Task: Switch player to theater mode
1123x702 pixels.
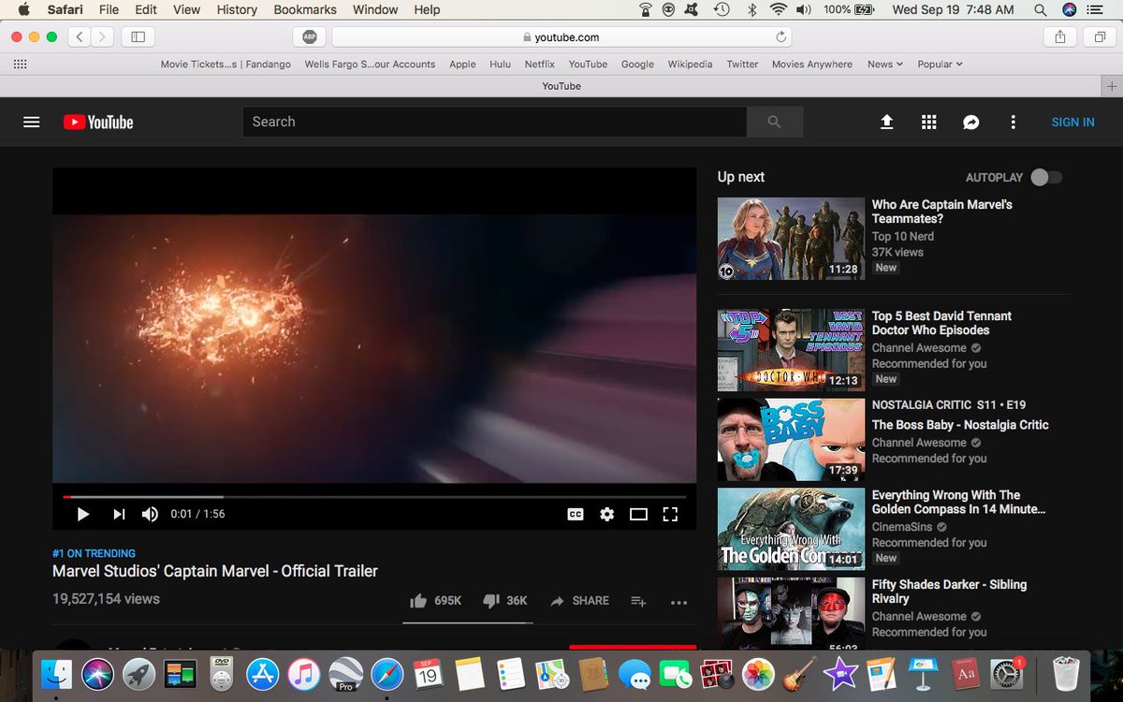Action: click(x=638, y=514)
